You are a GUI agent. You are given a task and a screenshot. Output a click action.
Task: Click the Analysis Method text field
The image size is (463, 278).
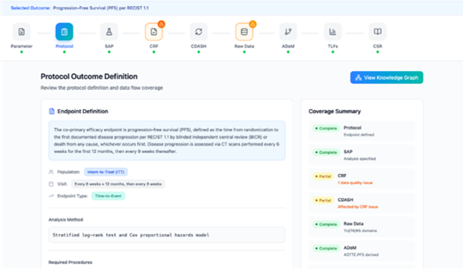tap(167, 234)
